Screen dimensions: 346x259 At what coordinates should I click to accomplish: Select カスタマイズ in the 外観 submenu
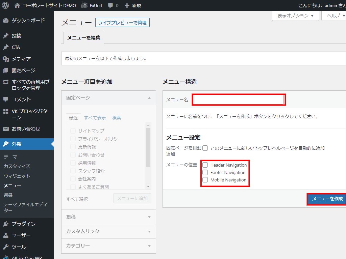pyautogui.click(x=17, y=166)
